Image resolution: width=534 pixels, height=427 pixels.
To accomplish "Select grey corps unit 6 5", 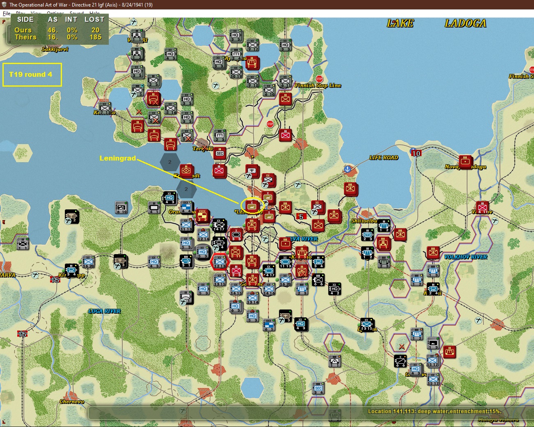I will coord(269,325).
